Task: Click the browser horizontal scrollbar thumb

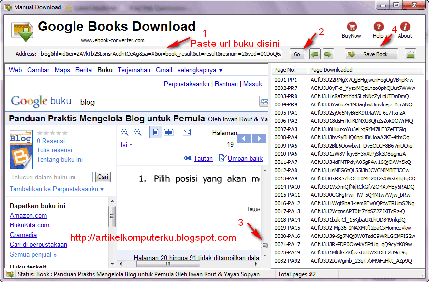Action: click(168, 264)
